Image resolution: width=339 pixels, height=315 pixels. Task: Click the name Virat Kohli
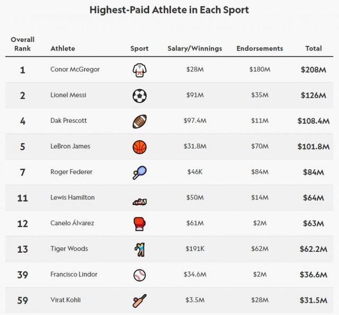tap(66, 300)
